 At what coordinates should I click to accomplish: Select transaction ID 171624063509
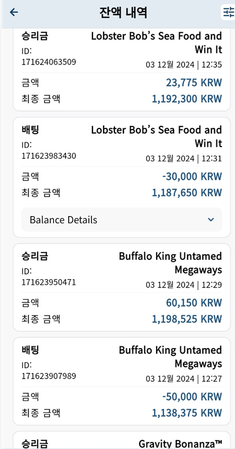click(49, 61)
